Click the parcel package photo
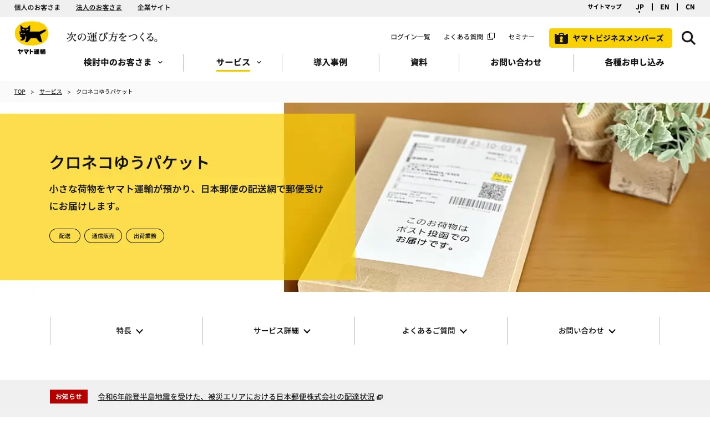 pos(497,197)
